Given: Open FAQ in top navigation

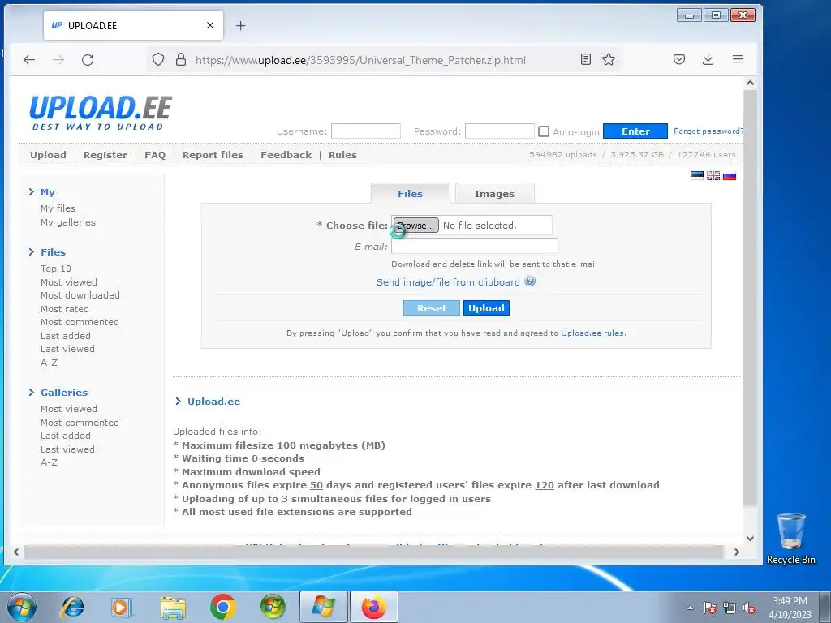Looking at the screenshot, I should point(155,155).
